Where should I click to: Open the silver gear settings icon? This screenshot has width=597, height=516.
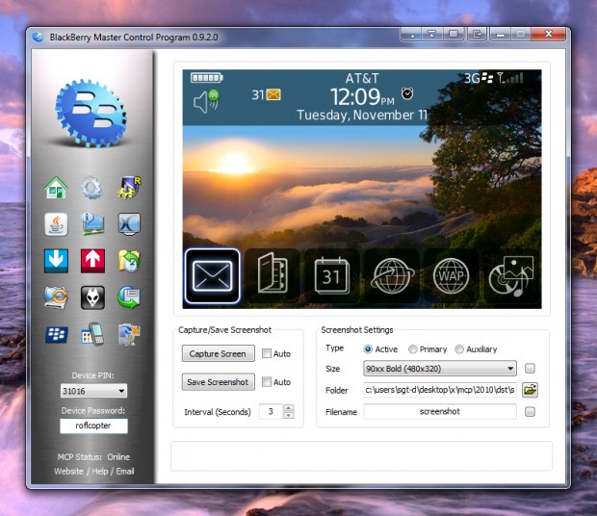click(91, 188)
